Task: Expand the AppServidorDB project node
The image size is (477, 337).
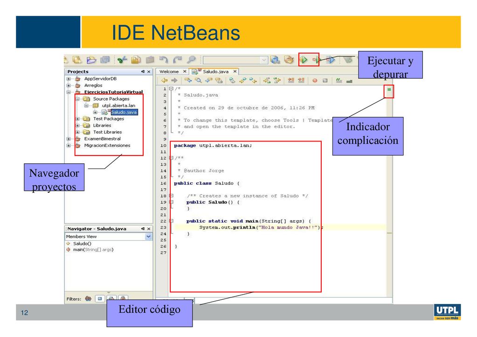Action: [x=69, y=79]
